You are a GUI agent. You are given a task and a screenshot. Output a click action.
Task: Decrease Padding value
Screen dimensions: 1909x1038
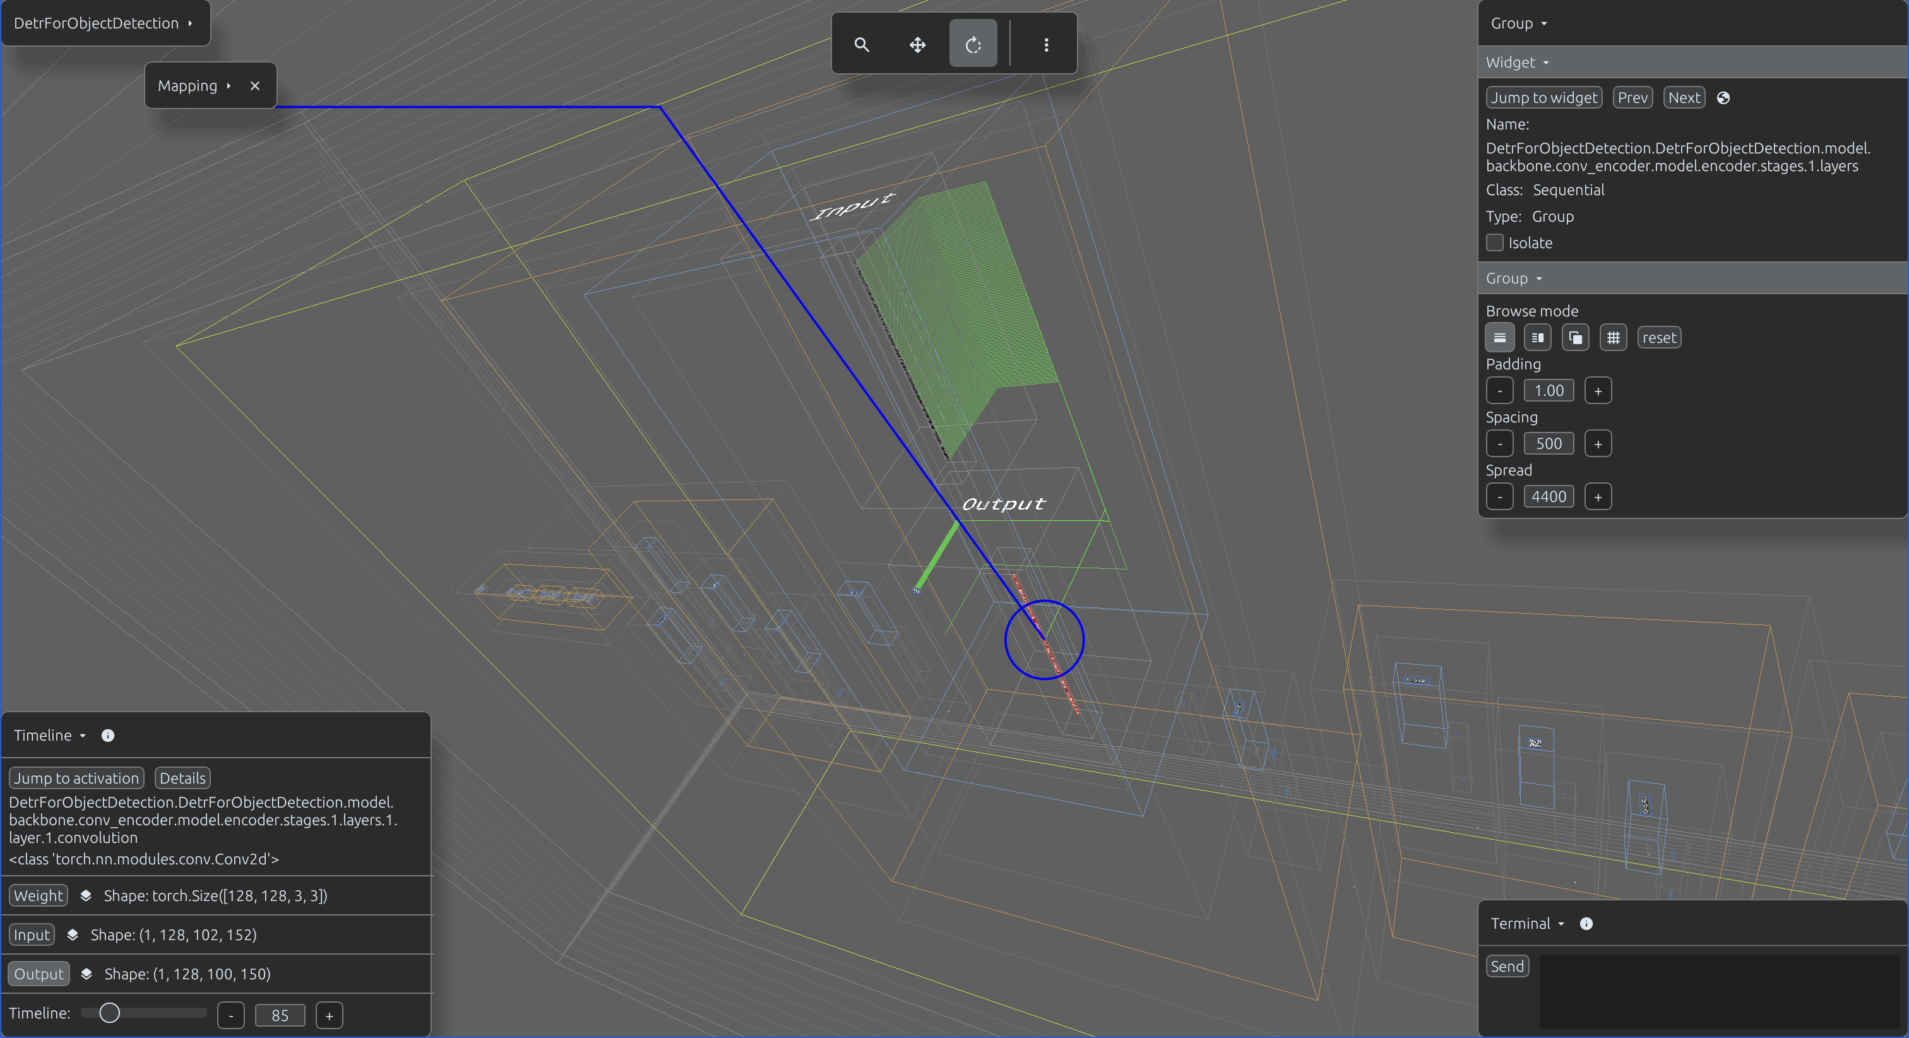click(1499, 391)
